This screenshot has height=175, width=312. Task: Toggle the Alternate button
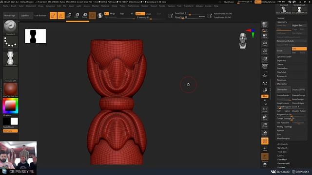10,131
